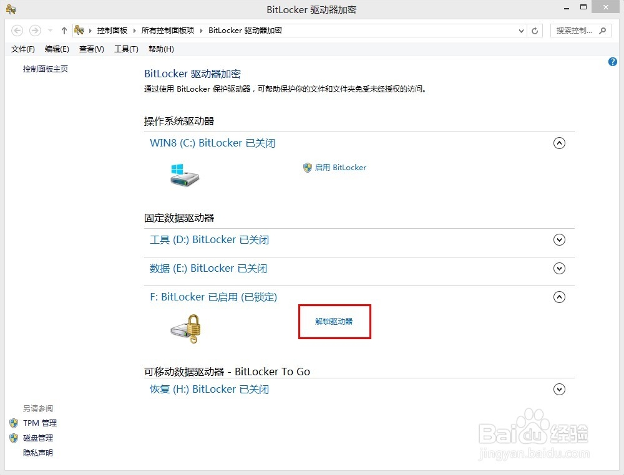
Task: Open the 文件(F) menu
Action: click(22, 49)
